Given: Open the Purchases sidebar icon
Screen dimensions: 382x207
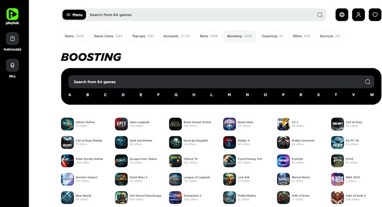Looking at the screenshot, I should (12, 39).
